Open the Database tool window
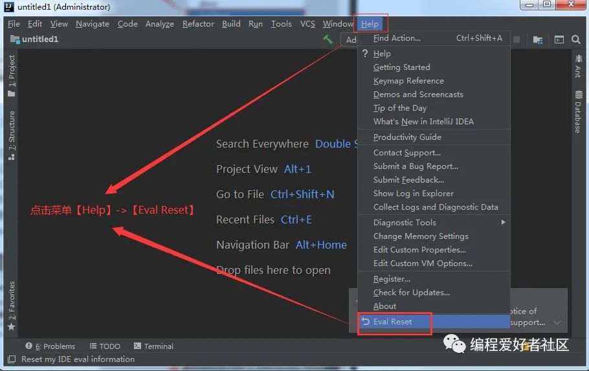The height and width of the screenshot is (371, 589). [x=579, y=111]
